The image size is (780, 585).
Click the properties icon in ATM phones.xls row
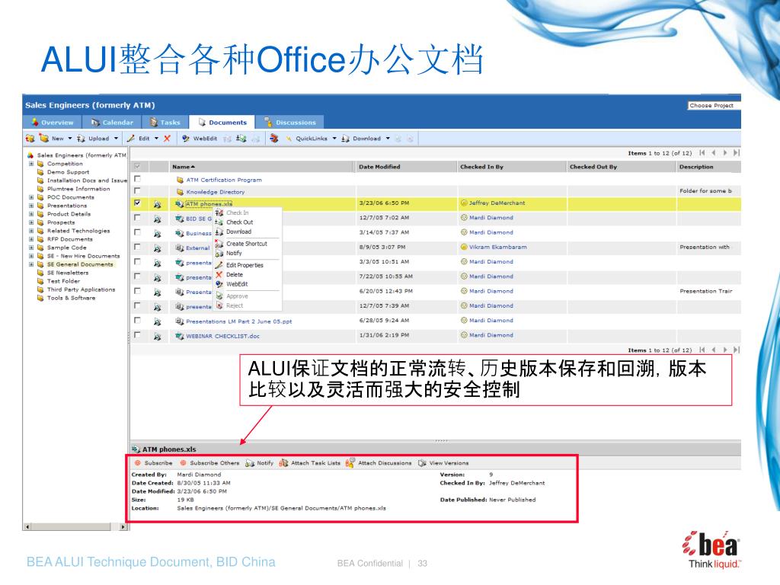(157, 204)
